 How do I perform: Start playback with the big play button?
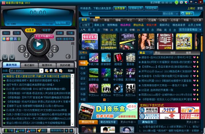pyautogui.click(x=38, y=44)
